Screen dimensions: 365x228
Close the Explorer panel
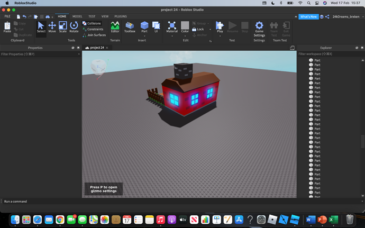[x=362, y=48]
